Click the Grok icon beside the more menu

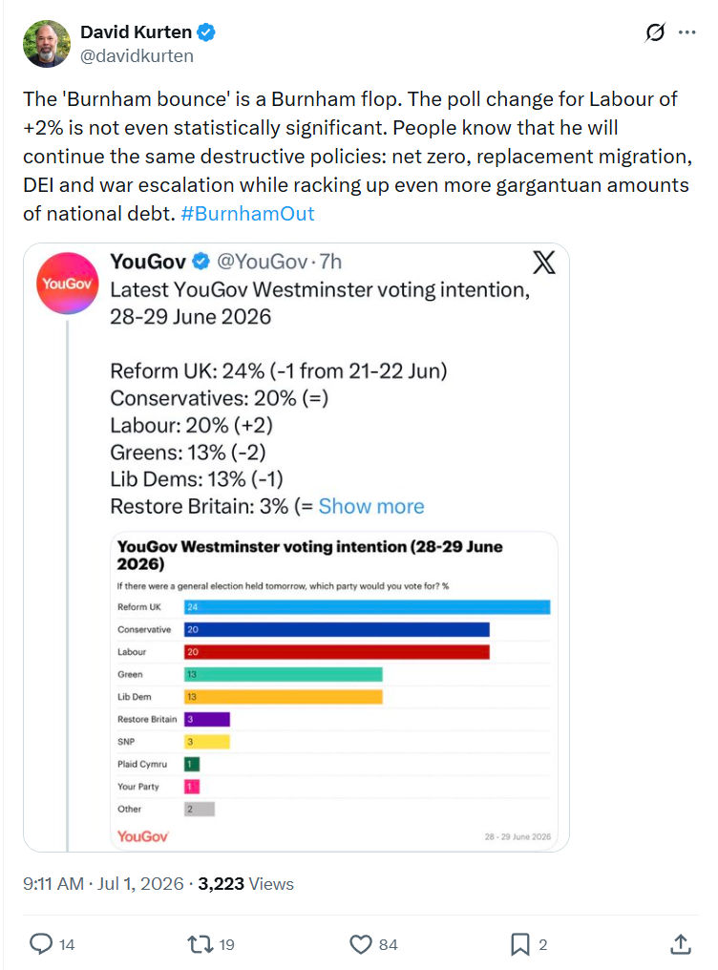655,32
